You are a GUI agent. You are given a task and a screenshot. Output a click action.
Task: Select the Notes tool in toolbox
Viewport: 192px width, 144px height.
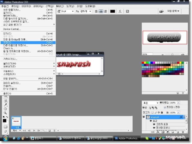[5, 101]
